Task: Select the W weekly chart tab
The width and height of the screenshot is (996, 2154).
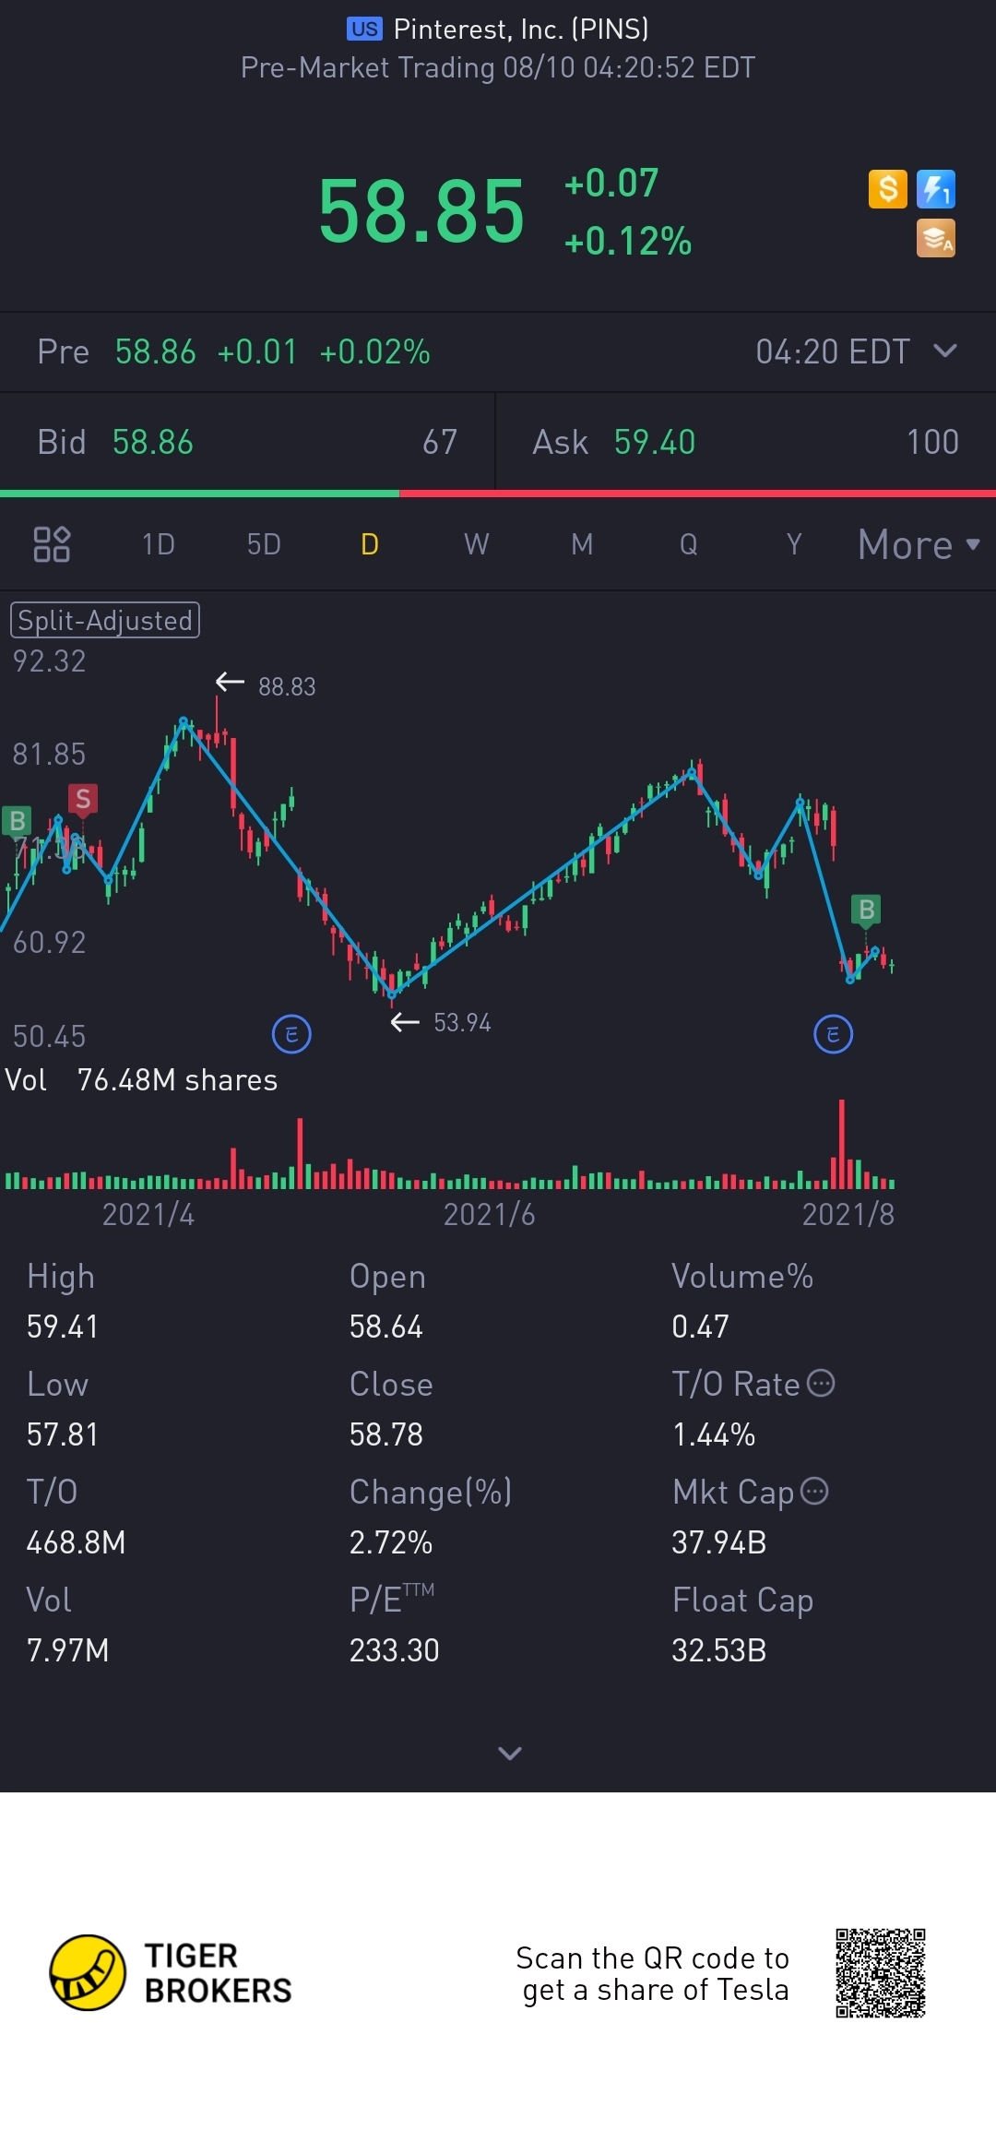Action: pyautogui.click(x=476, y=544)
